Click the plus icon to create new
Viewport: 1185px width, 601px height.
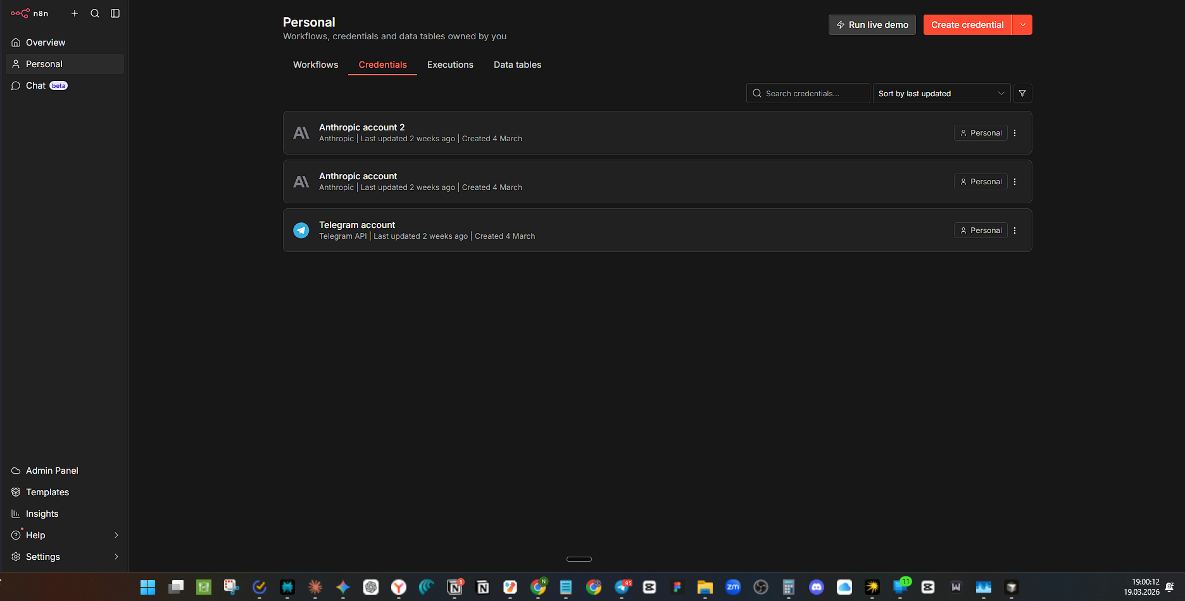pos(75,13)
